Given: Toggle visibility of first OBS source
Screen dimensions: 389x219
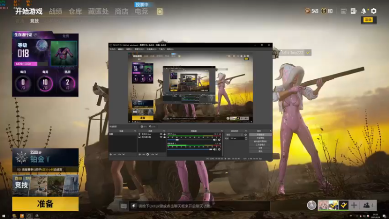Looking at the screenshot, I should 161,134.
